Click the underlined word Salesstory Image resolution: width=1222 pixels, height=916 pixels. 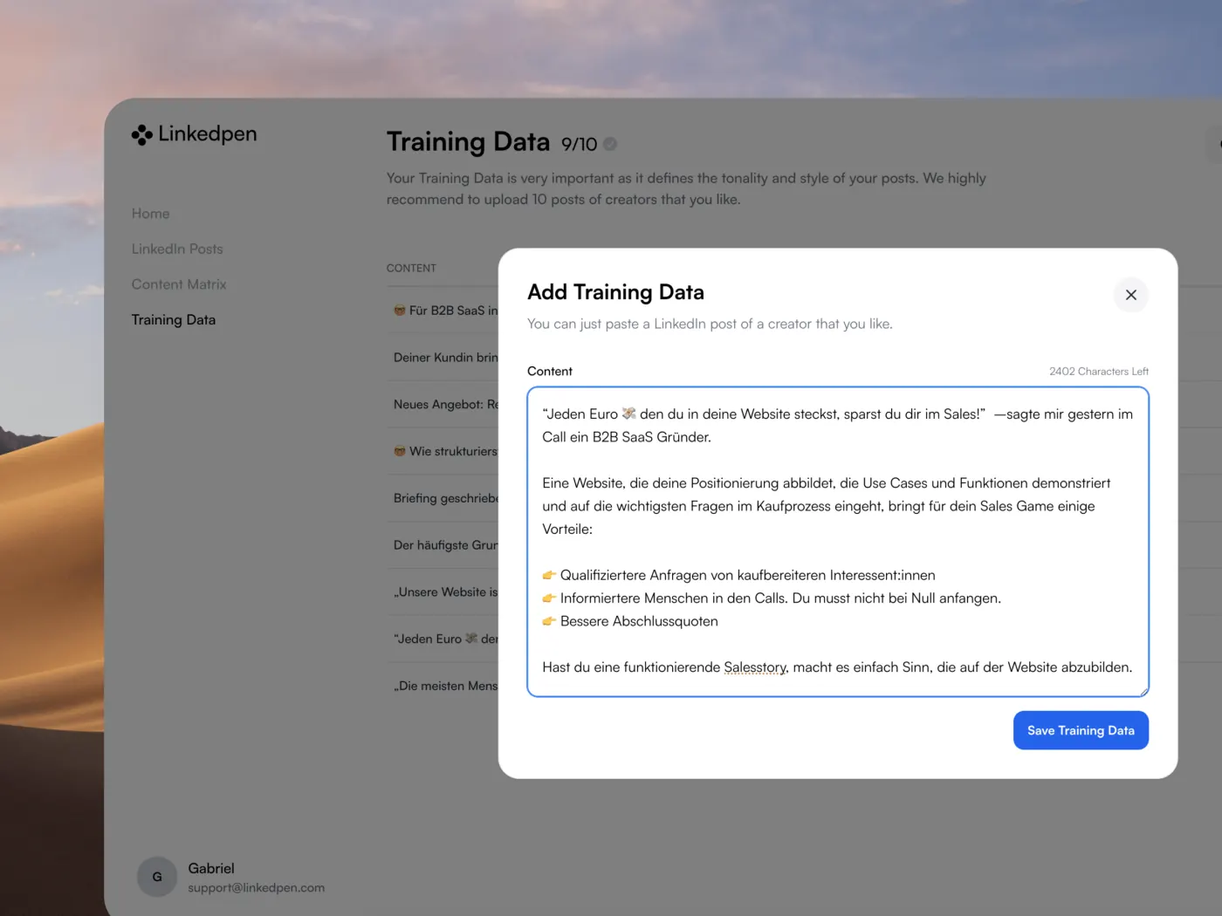[755, 667]
